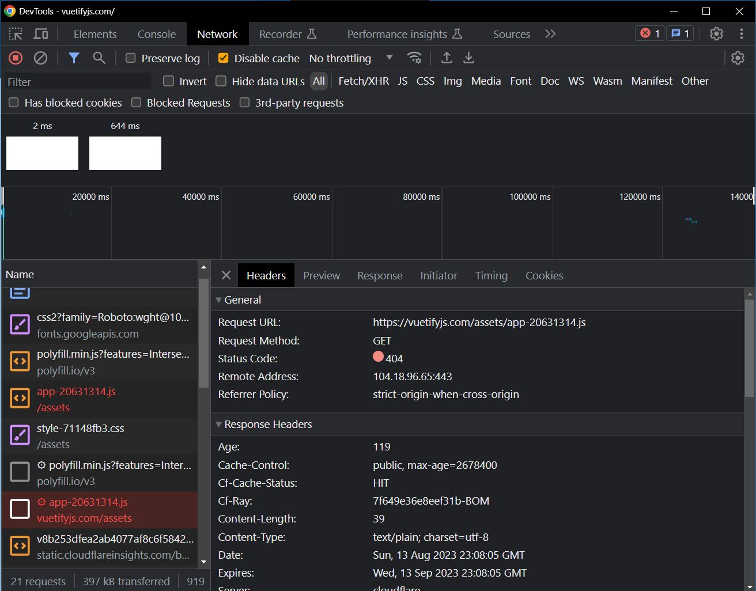Toggle the network filter bar
Image resolution: width=756 pixels, height=591 pixels.
(x=73, y=58)
